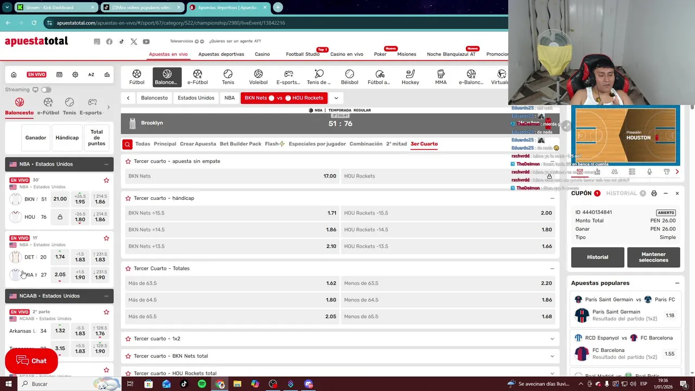Open the Apuestas deportivas menu
This screenshot has width=695, height=391.
[x=221, y=54]
